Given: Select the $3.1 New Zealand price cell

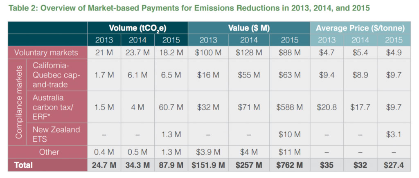Looking at the screenshot, I should click(x=393, y=134).
